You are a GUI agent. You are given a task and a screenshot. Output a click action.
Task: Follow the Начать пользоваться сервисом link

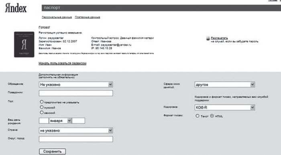pyautogui.click(x=62, y=63)
